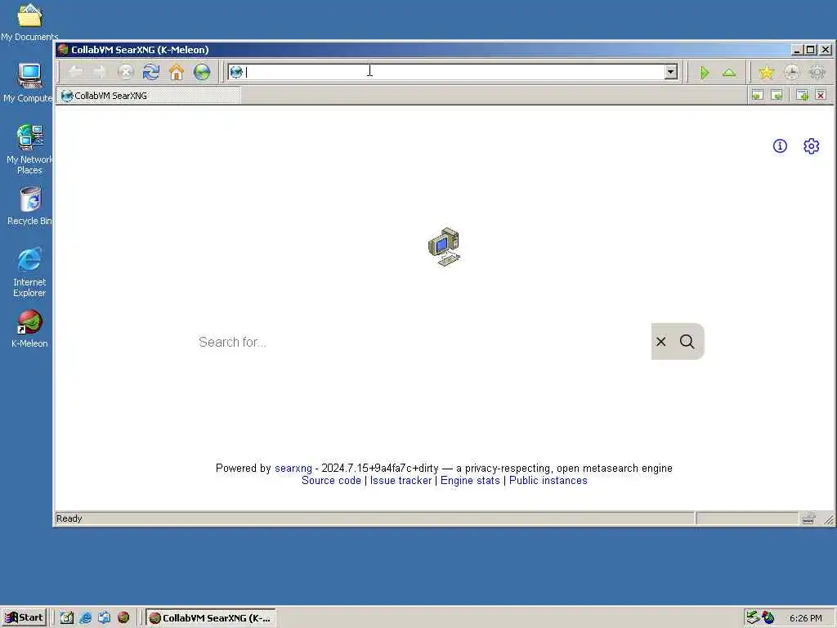The image size is (837, 628).
Task: Open a new tab with the plus icon
Action: coord(803,95)
